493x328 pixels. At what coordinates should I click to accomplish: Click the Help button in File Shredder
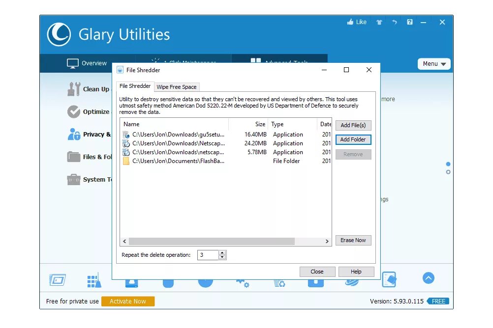(x=356, y=272)
